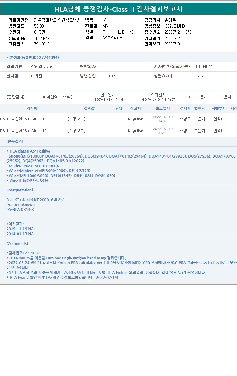Click Negative reference in Class I row
The height and width of the screenshot is (376, 237).
click(136, 119)
